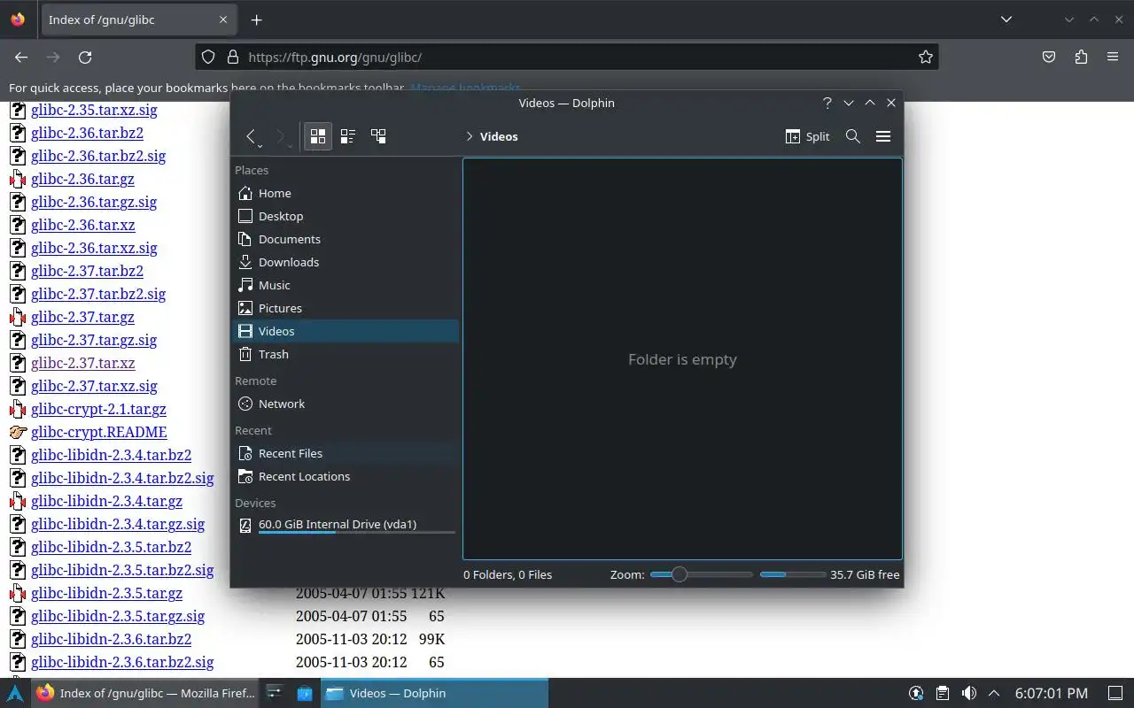Reload the Firefox page
1134x708 pixels.
click(x=85, y=57)
